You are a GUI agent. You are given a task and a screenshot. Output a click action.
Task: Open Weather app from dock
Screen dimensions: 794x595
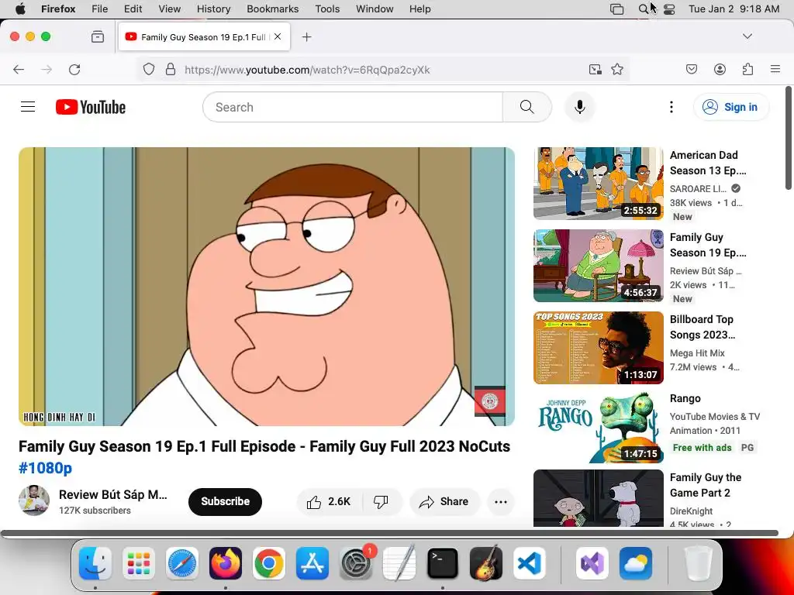click(x=636, y=563)
